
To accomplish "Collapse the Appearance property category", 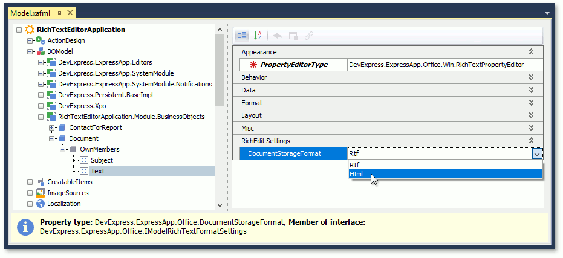I will pyautogui.click(x=532, y=52).
